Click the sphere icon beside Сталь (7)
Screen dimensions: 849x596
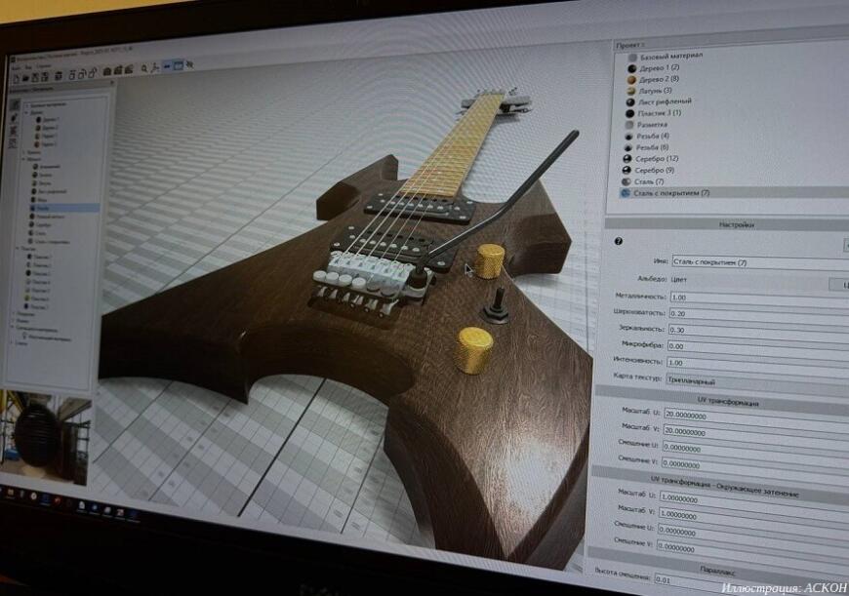[626, 181]
